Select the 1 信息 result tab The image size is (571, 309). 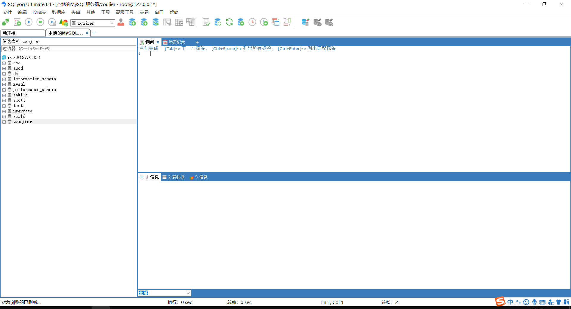click(x=150, y=177)
